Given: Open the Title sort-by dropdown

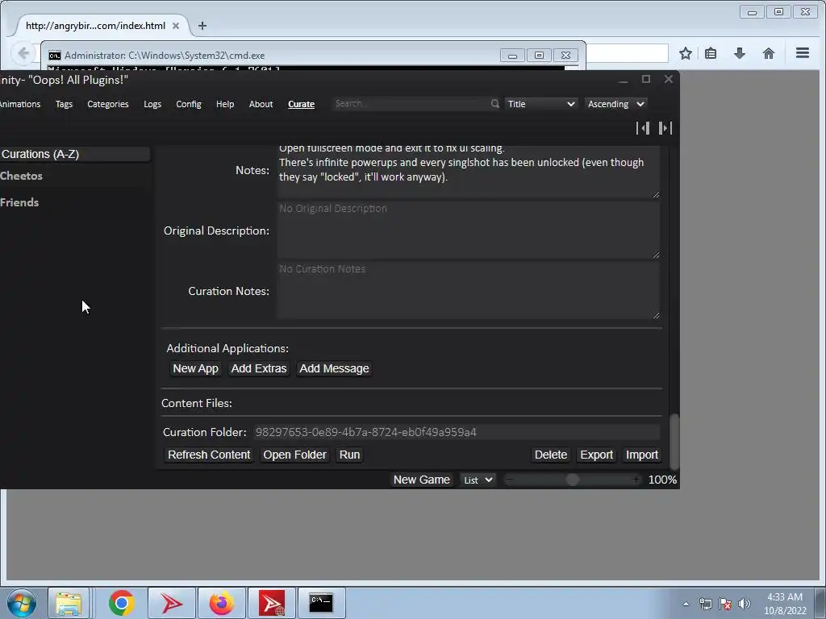Looking at the screenshot, I should (x=541, y=104).
